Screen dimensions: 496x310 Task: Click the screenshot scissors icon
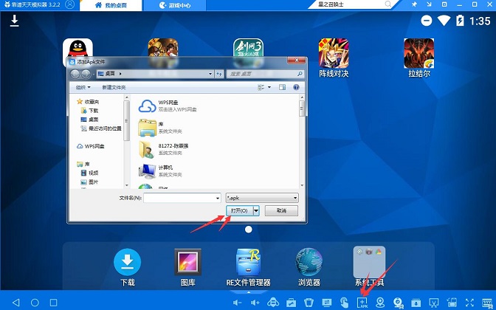click(434, 303)
